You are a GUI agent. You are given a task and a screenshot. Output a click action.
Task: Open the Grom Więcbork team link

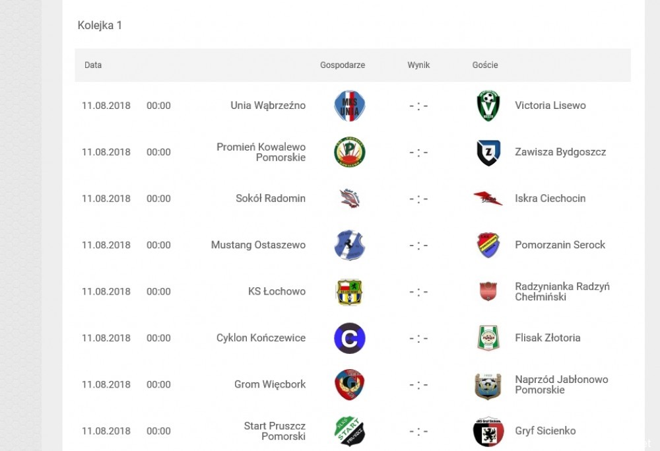[270, 384]
